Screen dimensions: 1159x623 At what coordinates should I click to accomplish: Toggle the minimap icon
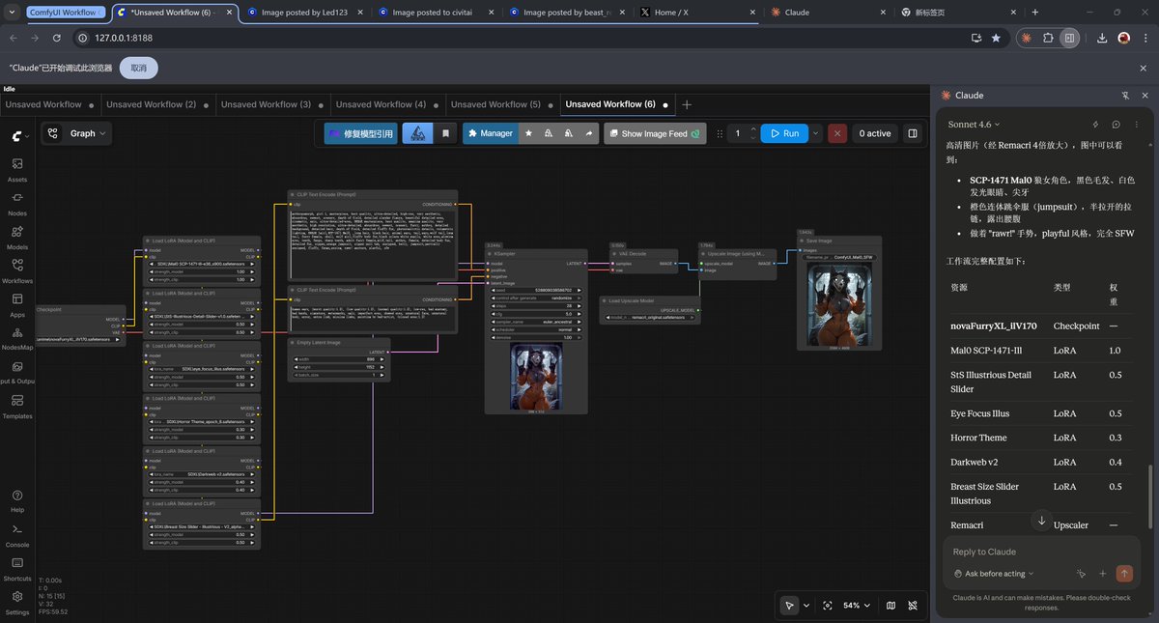tap(890, 605)
